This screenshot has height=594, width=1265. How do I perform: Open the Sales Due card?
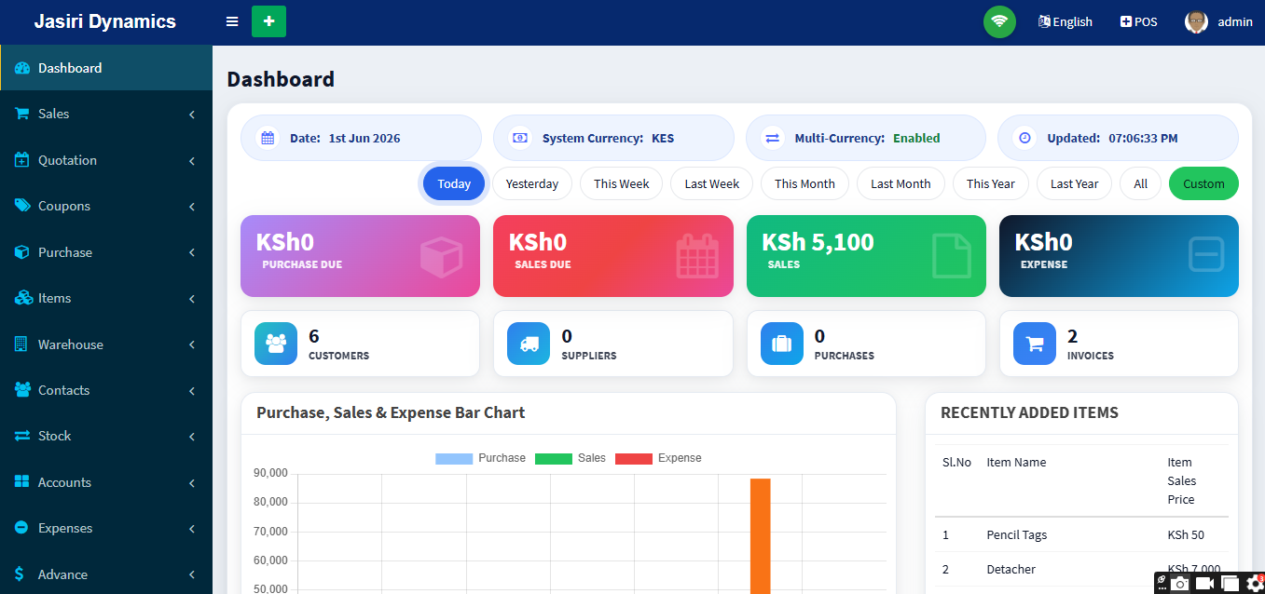612,256
